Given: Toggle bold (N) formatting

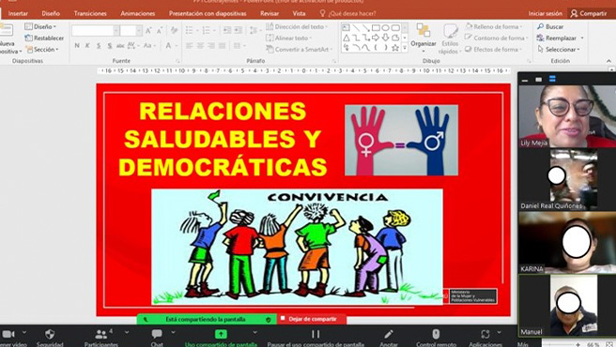Looking at the screenshot, I should [x=77, y=46].
